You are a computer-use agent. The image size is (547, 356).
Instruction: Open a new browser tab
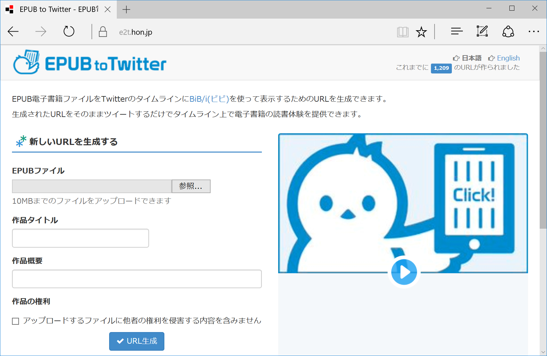126,9
